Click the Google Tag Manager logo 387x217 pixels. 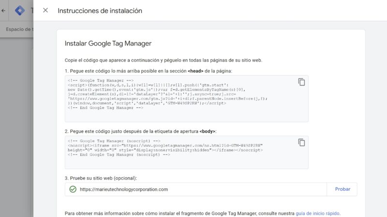click(20, 10)
